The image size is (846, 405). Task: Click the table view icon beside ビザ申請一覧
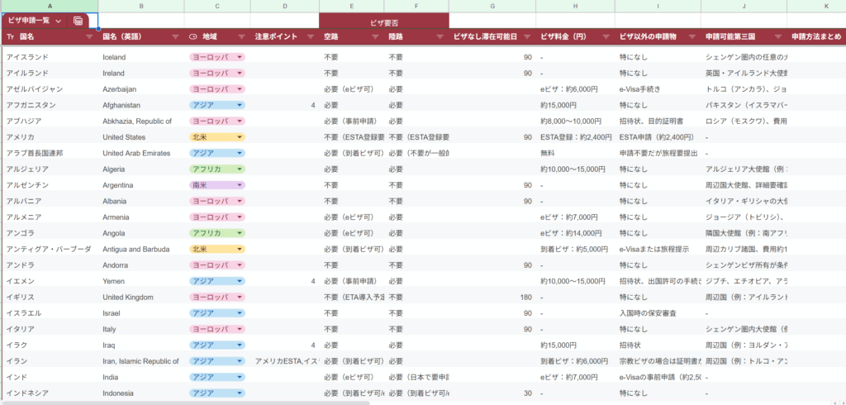pos(78,21)
